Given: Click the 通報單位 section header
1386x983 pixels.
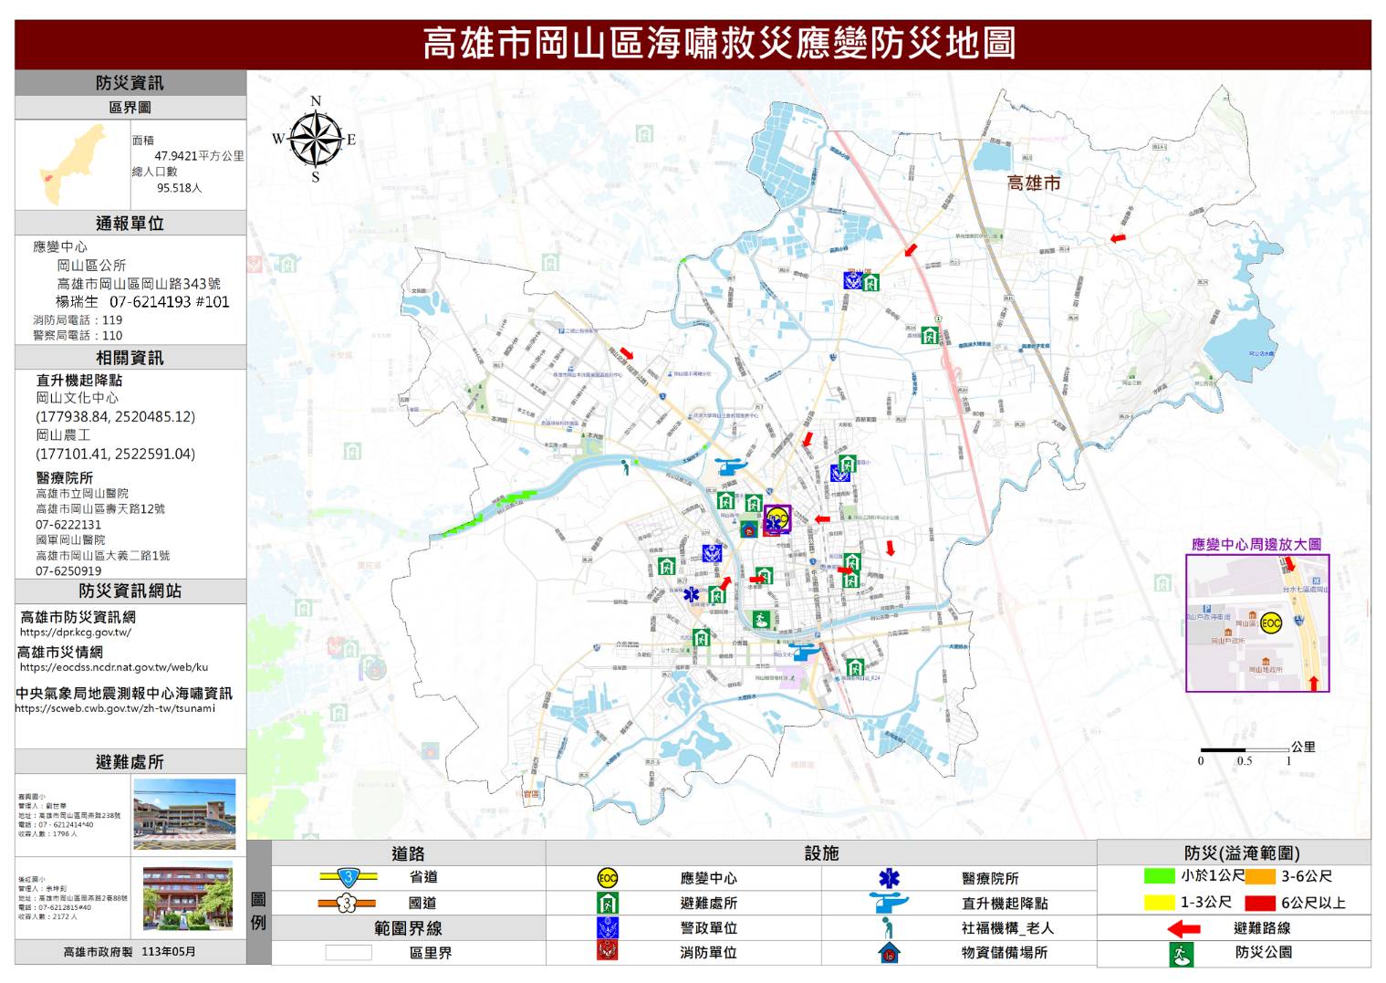Looking at the screenshot, I should tap(130, 224).
